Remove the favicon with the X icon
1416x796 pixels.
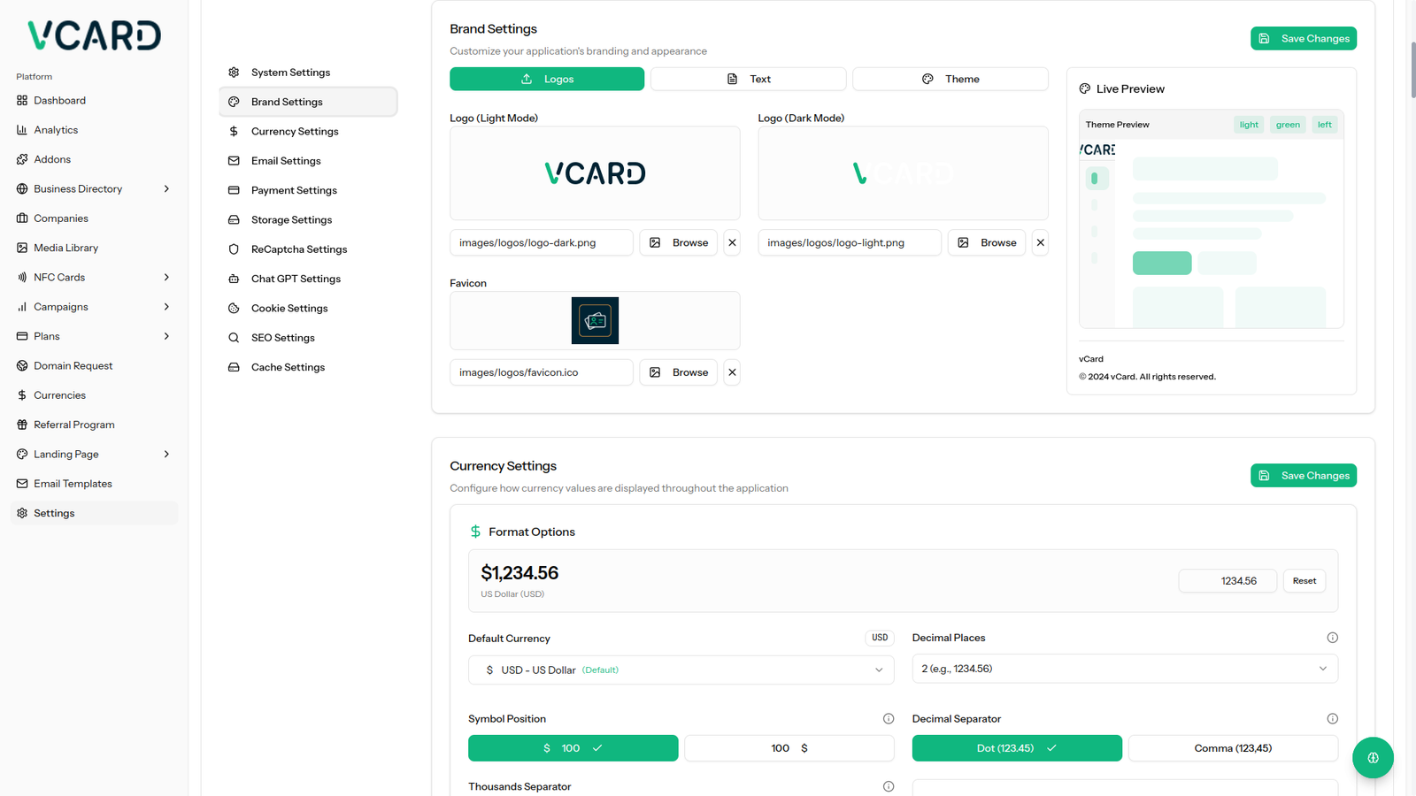pos(732,372)
